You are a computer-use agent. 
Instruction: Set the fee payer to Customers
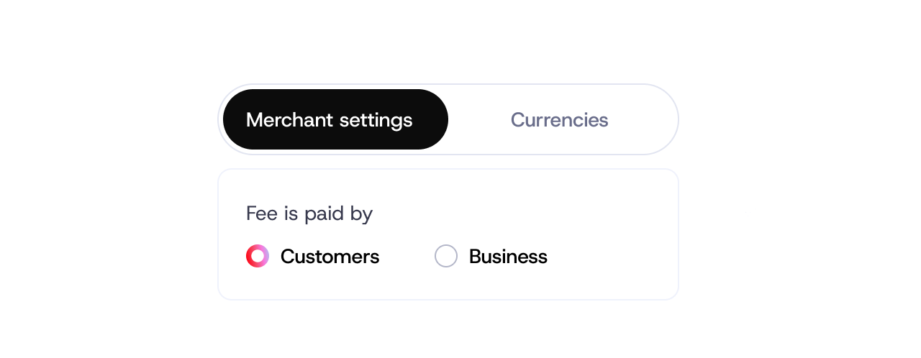258,256
